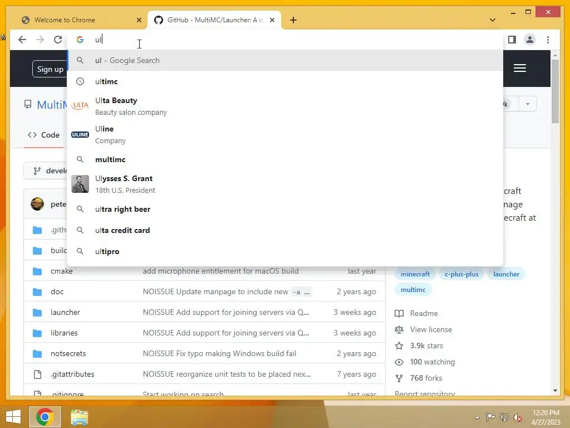Open the doc folder
Image resolution: width=570 pixels, height=428 pixels.
coord(57,292)
